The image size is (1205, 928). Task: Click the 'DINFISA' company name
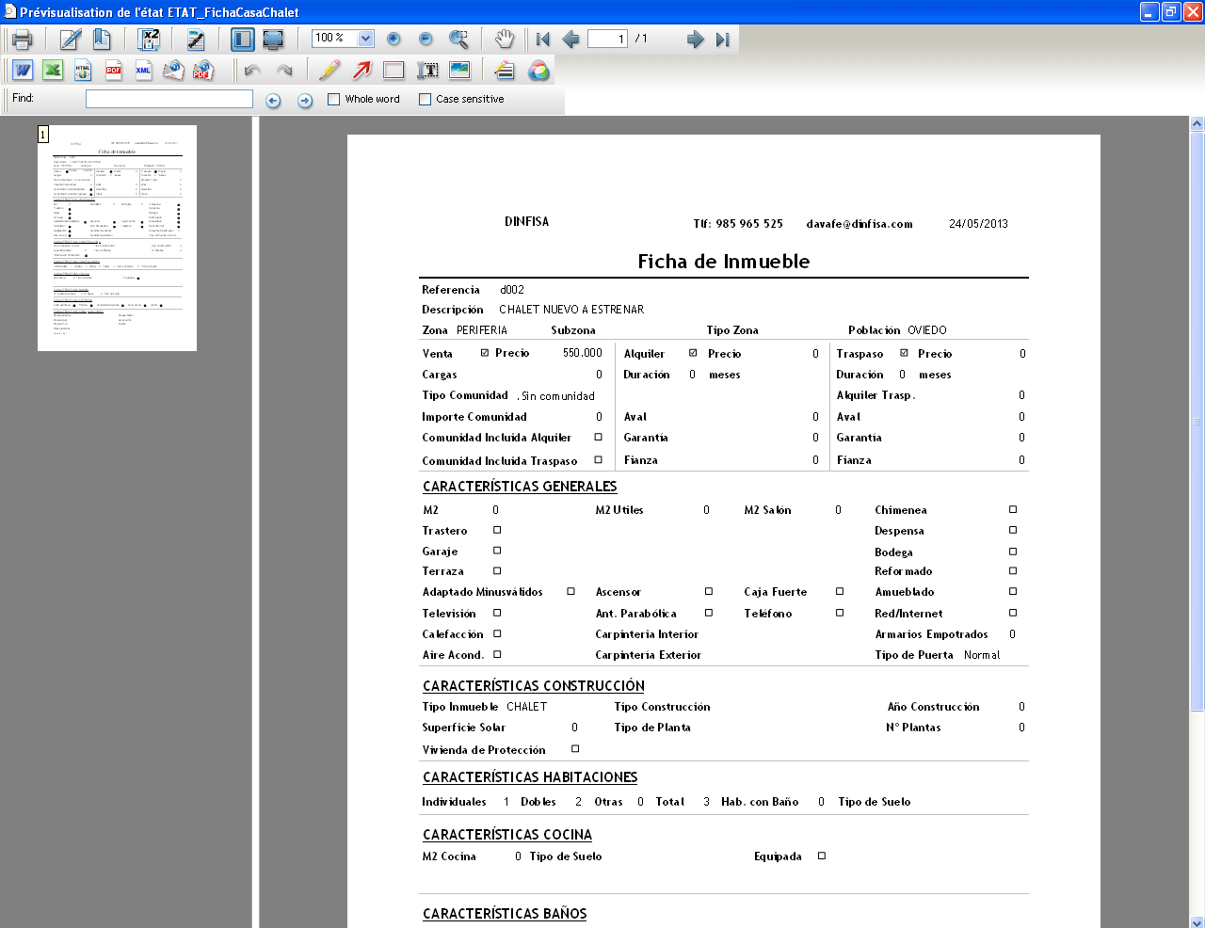526,222
